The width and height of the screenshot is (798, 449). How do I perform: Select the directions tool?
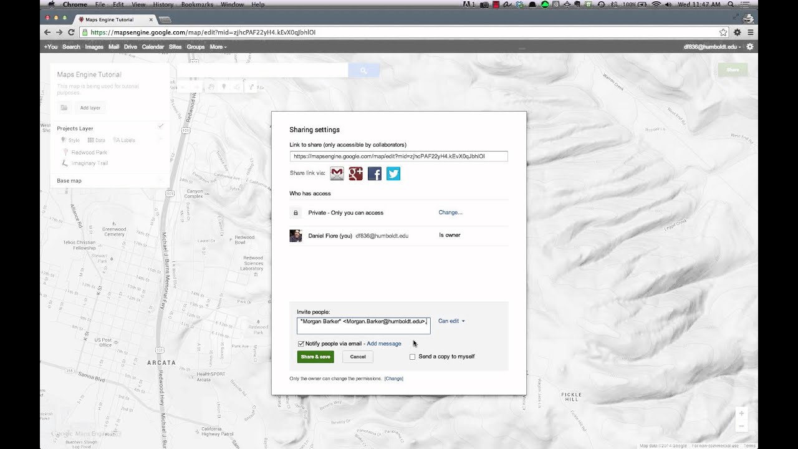(251, 87)
